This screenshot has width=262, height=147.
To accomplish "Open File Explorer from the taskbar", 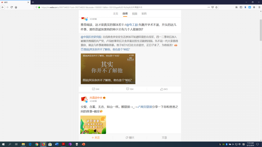I will (x=23, y=144).
